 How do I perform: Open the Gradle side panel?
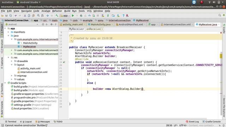[x=224, y=29]
